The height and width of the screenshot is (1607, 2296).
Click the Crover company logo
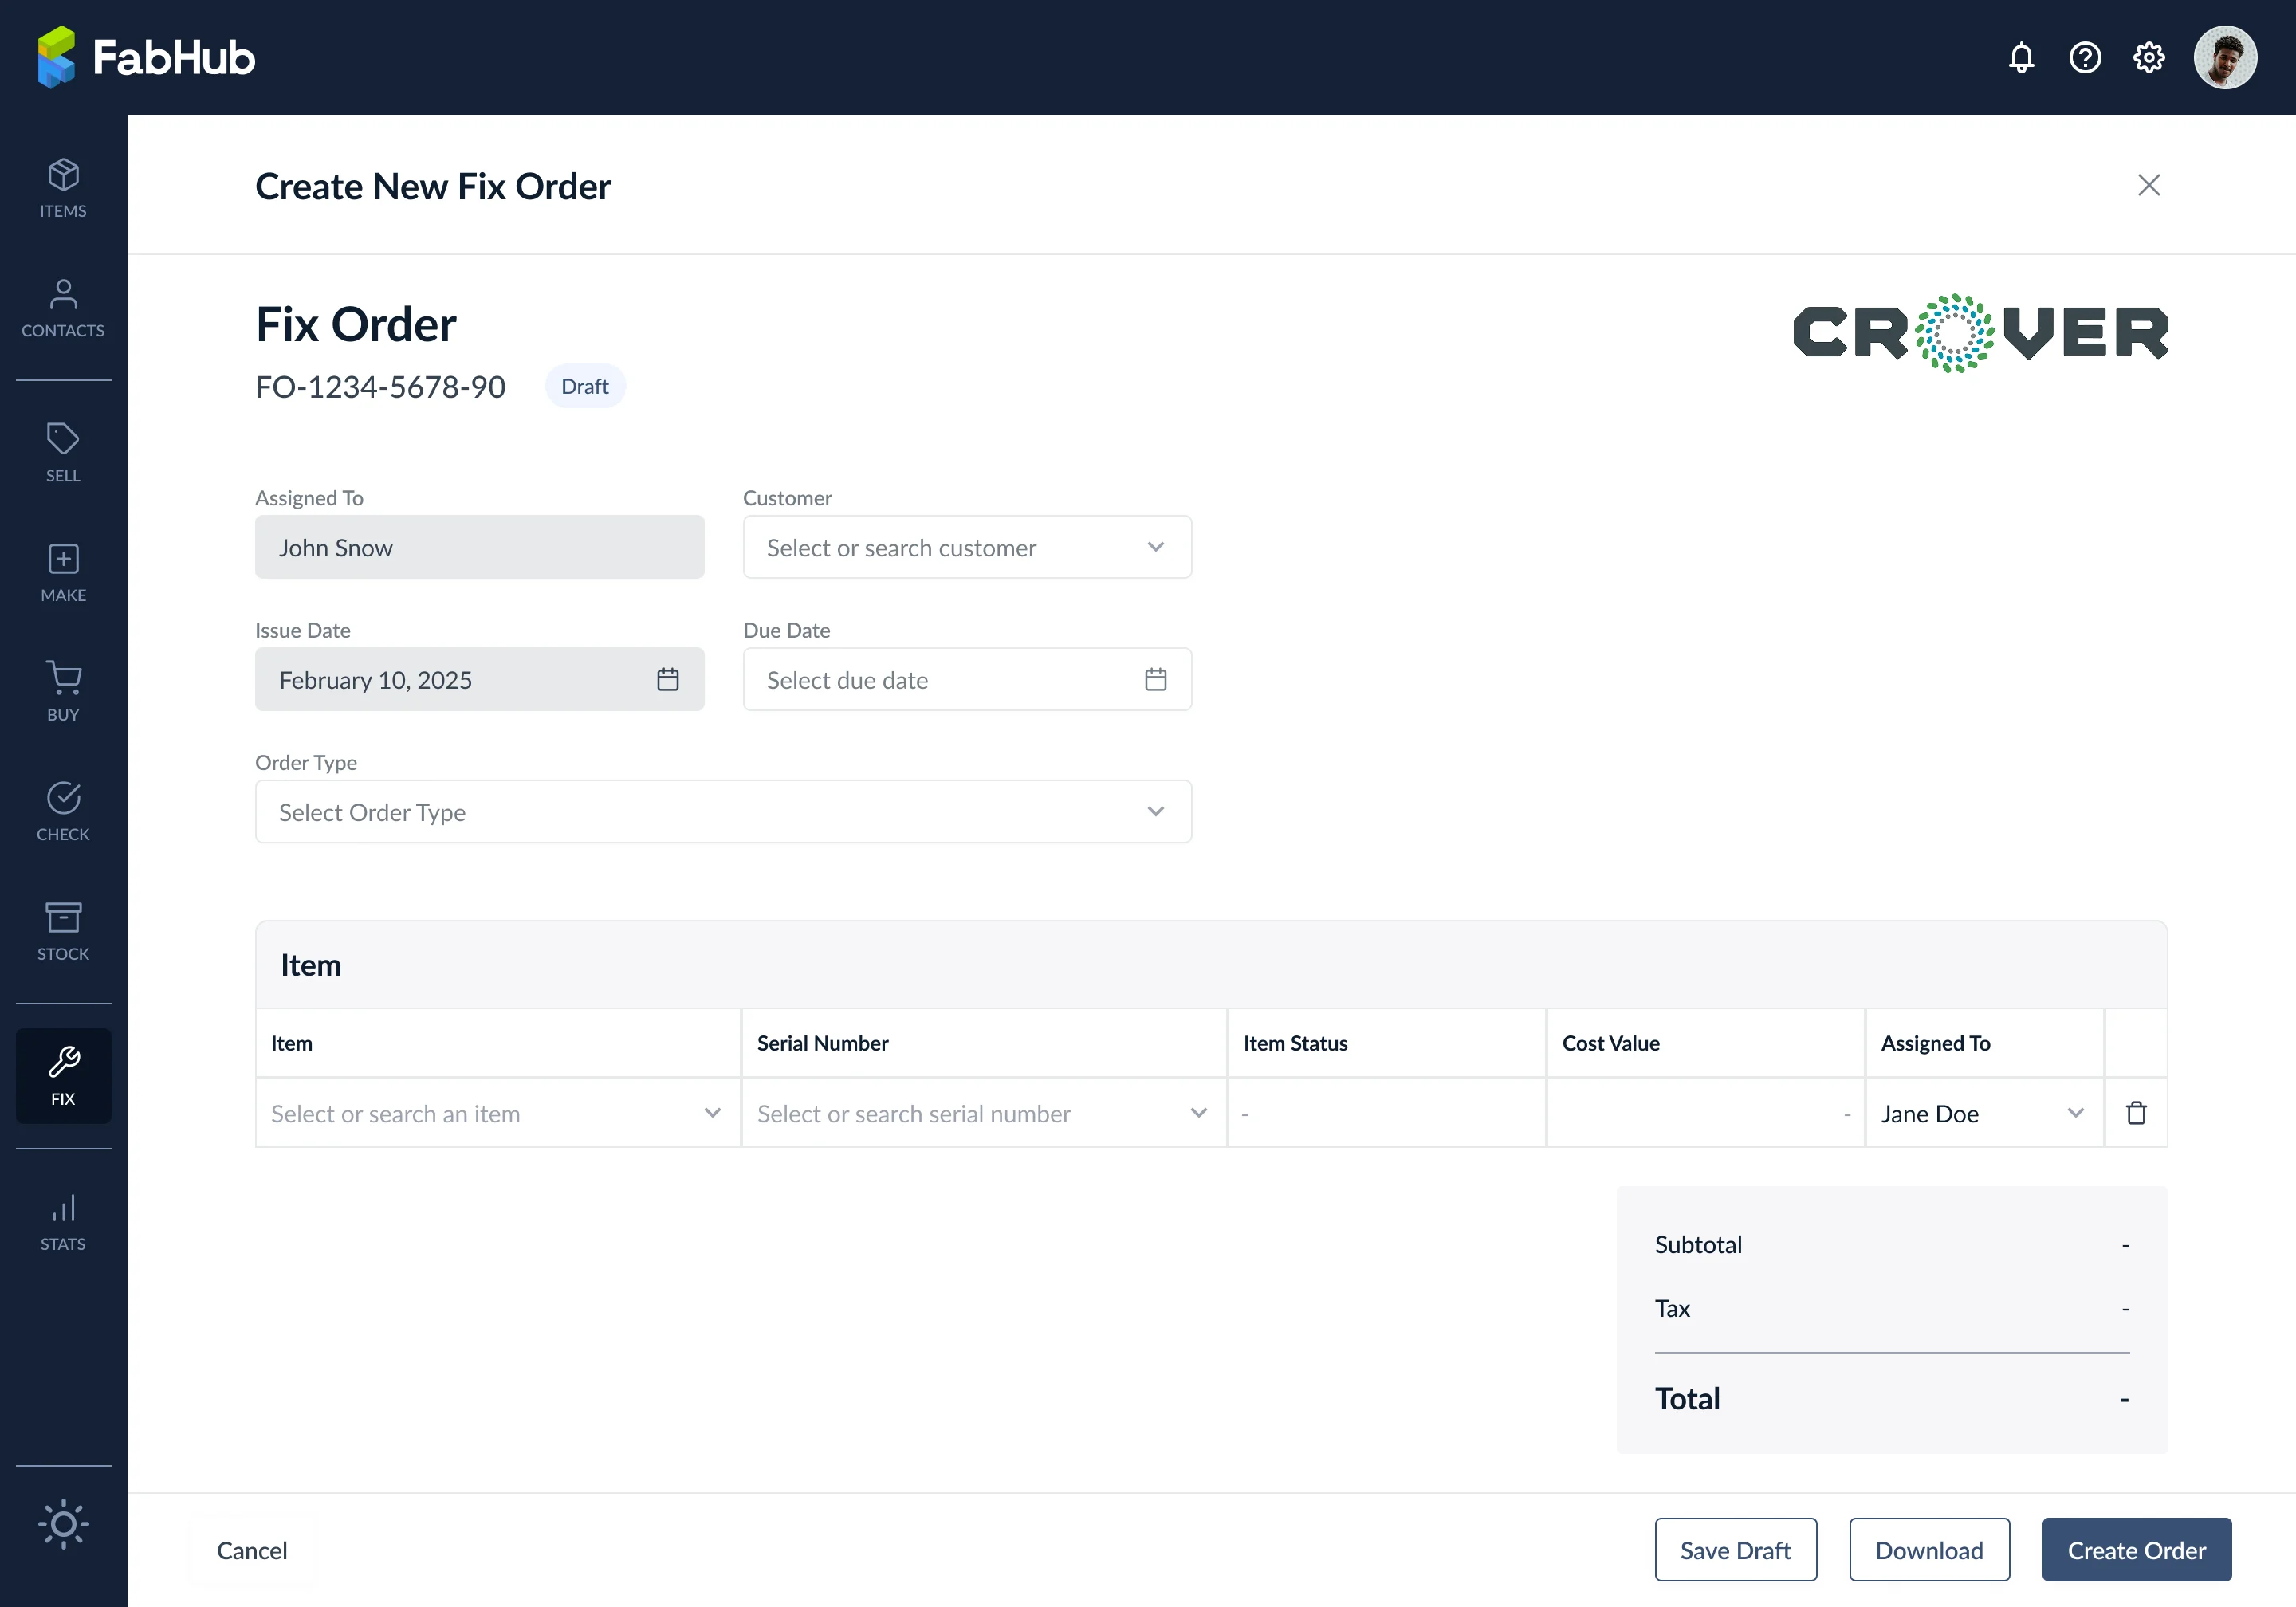click(x=1981, y=333)
